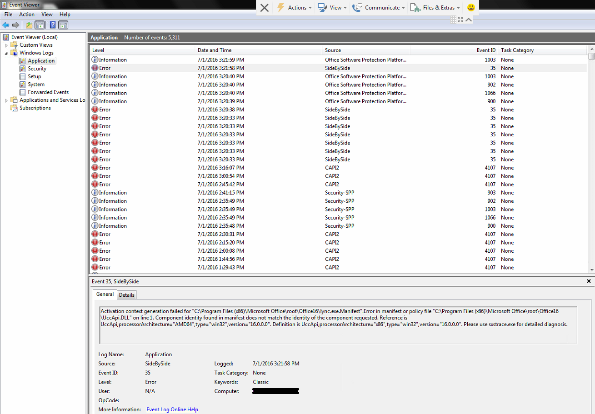Click the blue Help icon in toolbar
Screen dimensions: 595x414
point(53,25)
